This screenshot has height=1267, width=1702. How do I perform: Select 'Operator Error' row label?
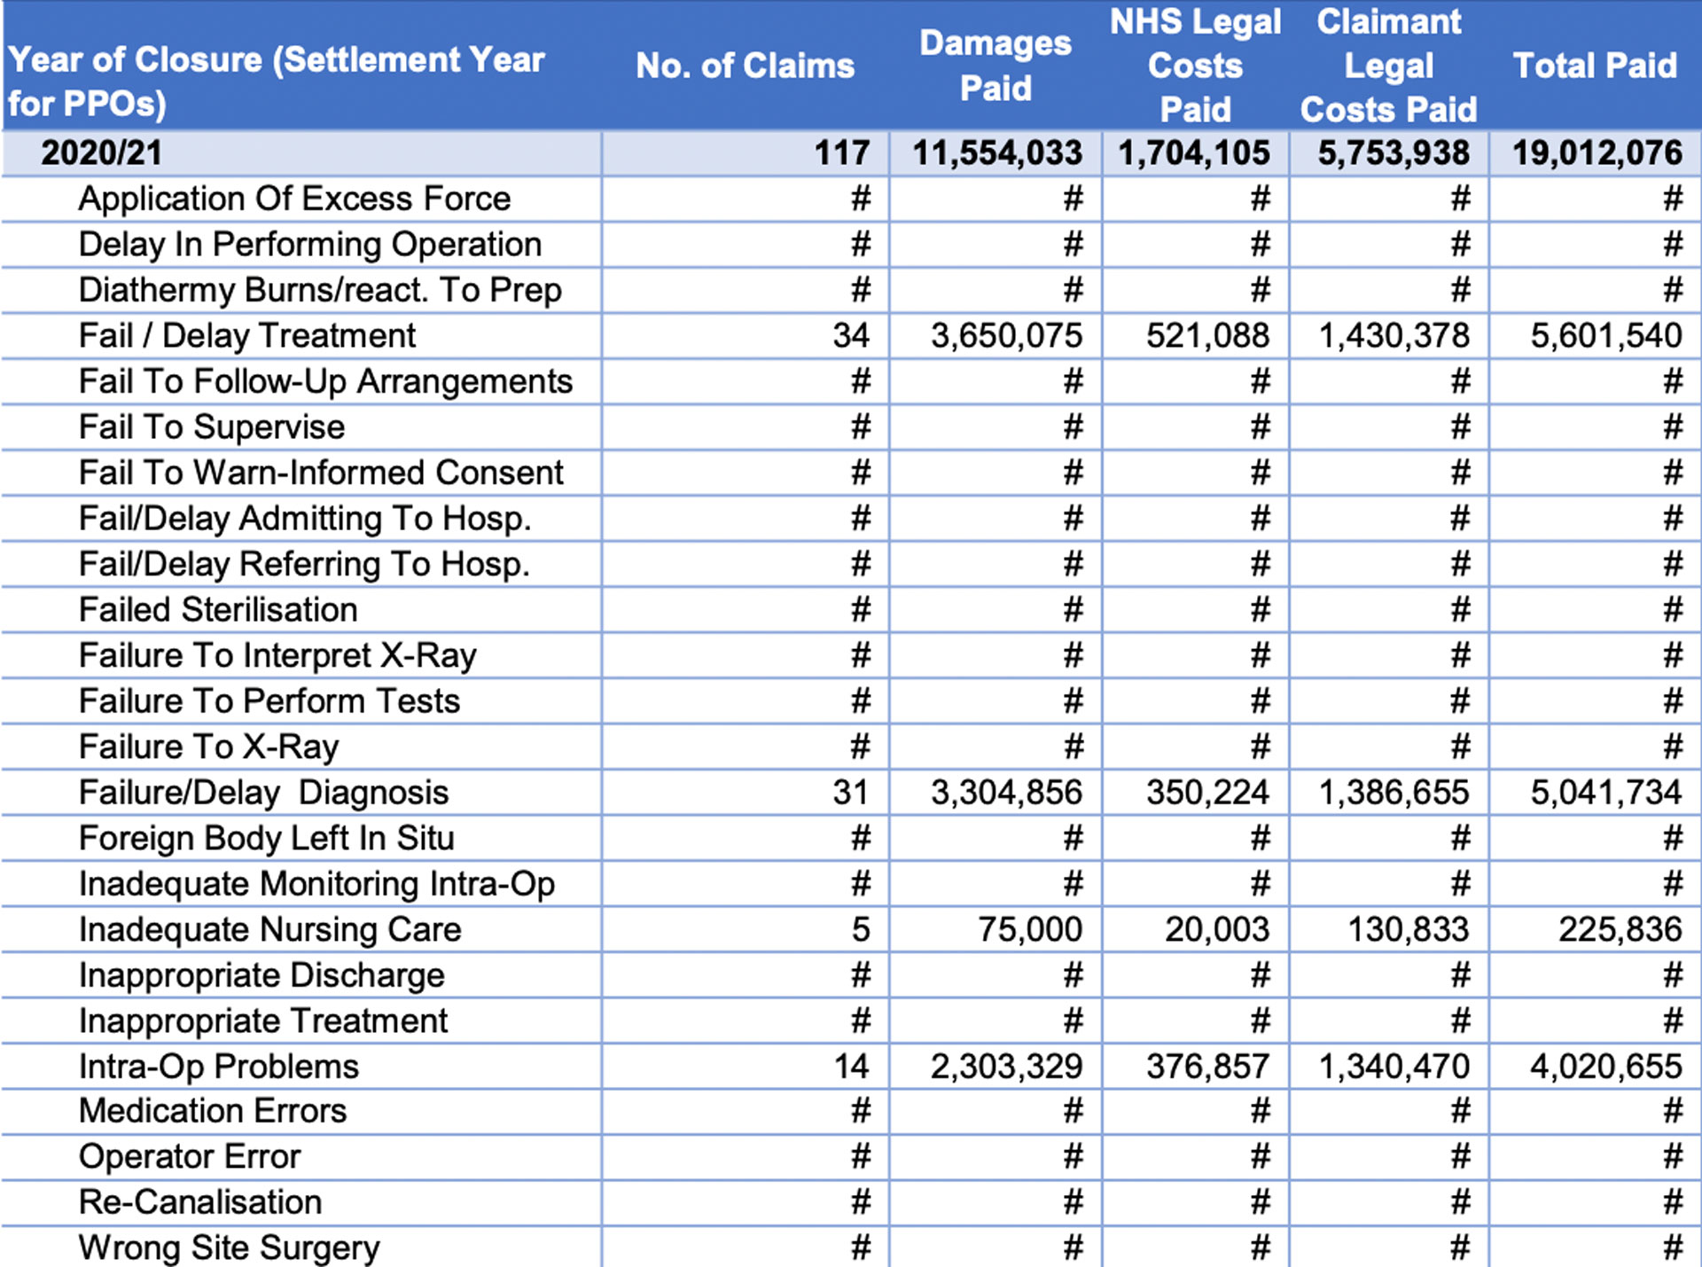[190, 1157]
